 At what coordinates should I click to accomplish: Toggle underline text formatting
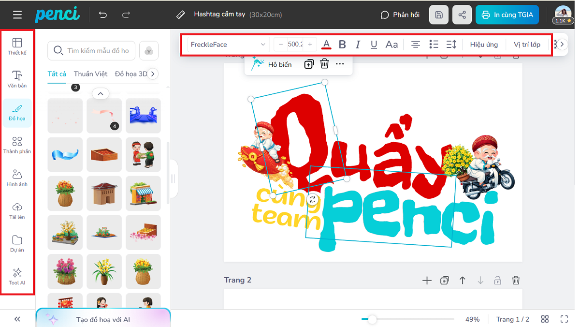click(374, 45)
